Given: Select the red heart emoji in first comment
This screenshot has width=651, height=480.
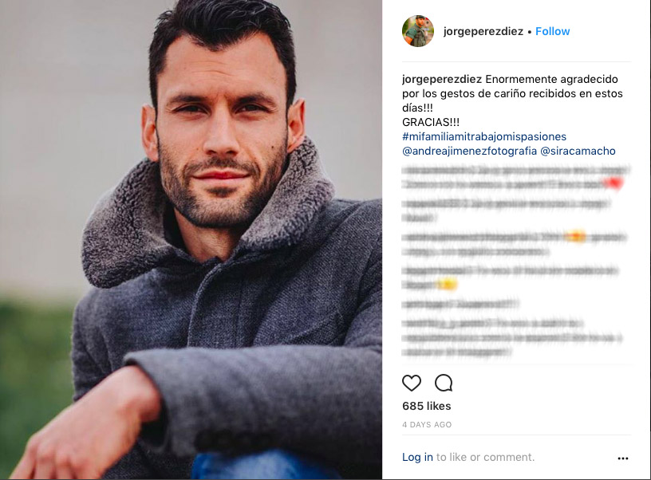Looking at the screenshot, I should click(x=614, y=183).
